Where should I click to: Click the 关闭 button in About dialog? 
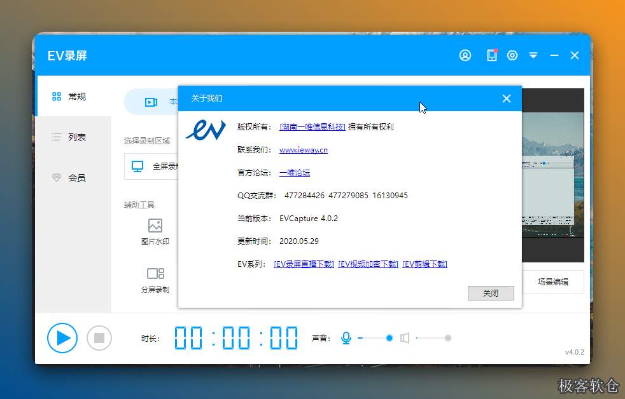[x=491, y=293]
